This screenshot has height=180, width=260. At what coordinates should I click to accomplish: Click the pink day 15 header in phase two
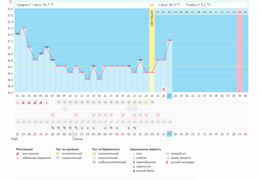click(x=239, y=12)
